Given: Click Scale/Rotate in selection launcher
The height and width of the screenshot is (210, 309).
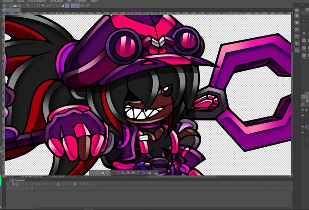Looking at the screenshot, I should click(139, 173).
